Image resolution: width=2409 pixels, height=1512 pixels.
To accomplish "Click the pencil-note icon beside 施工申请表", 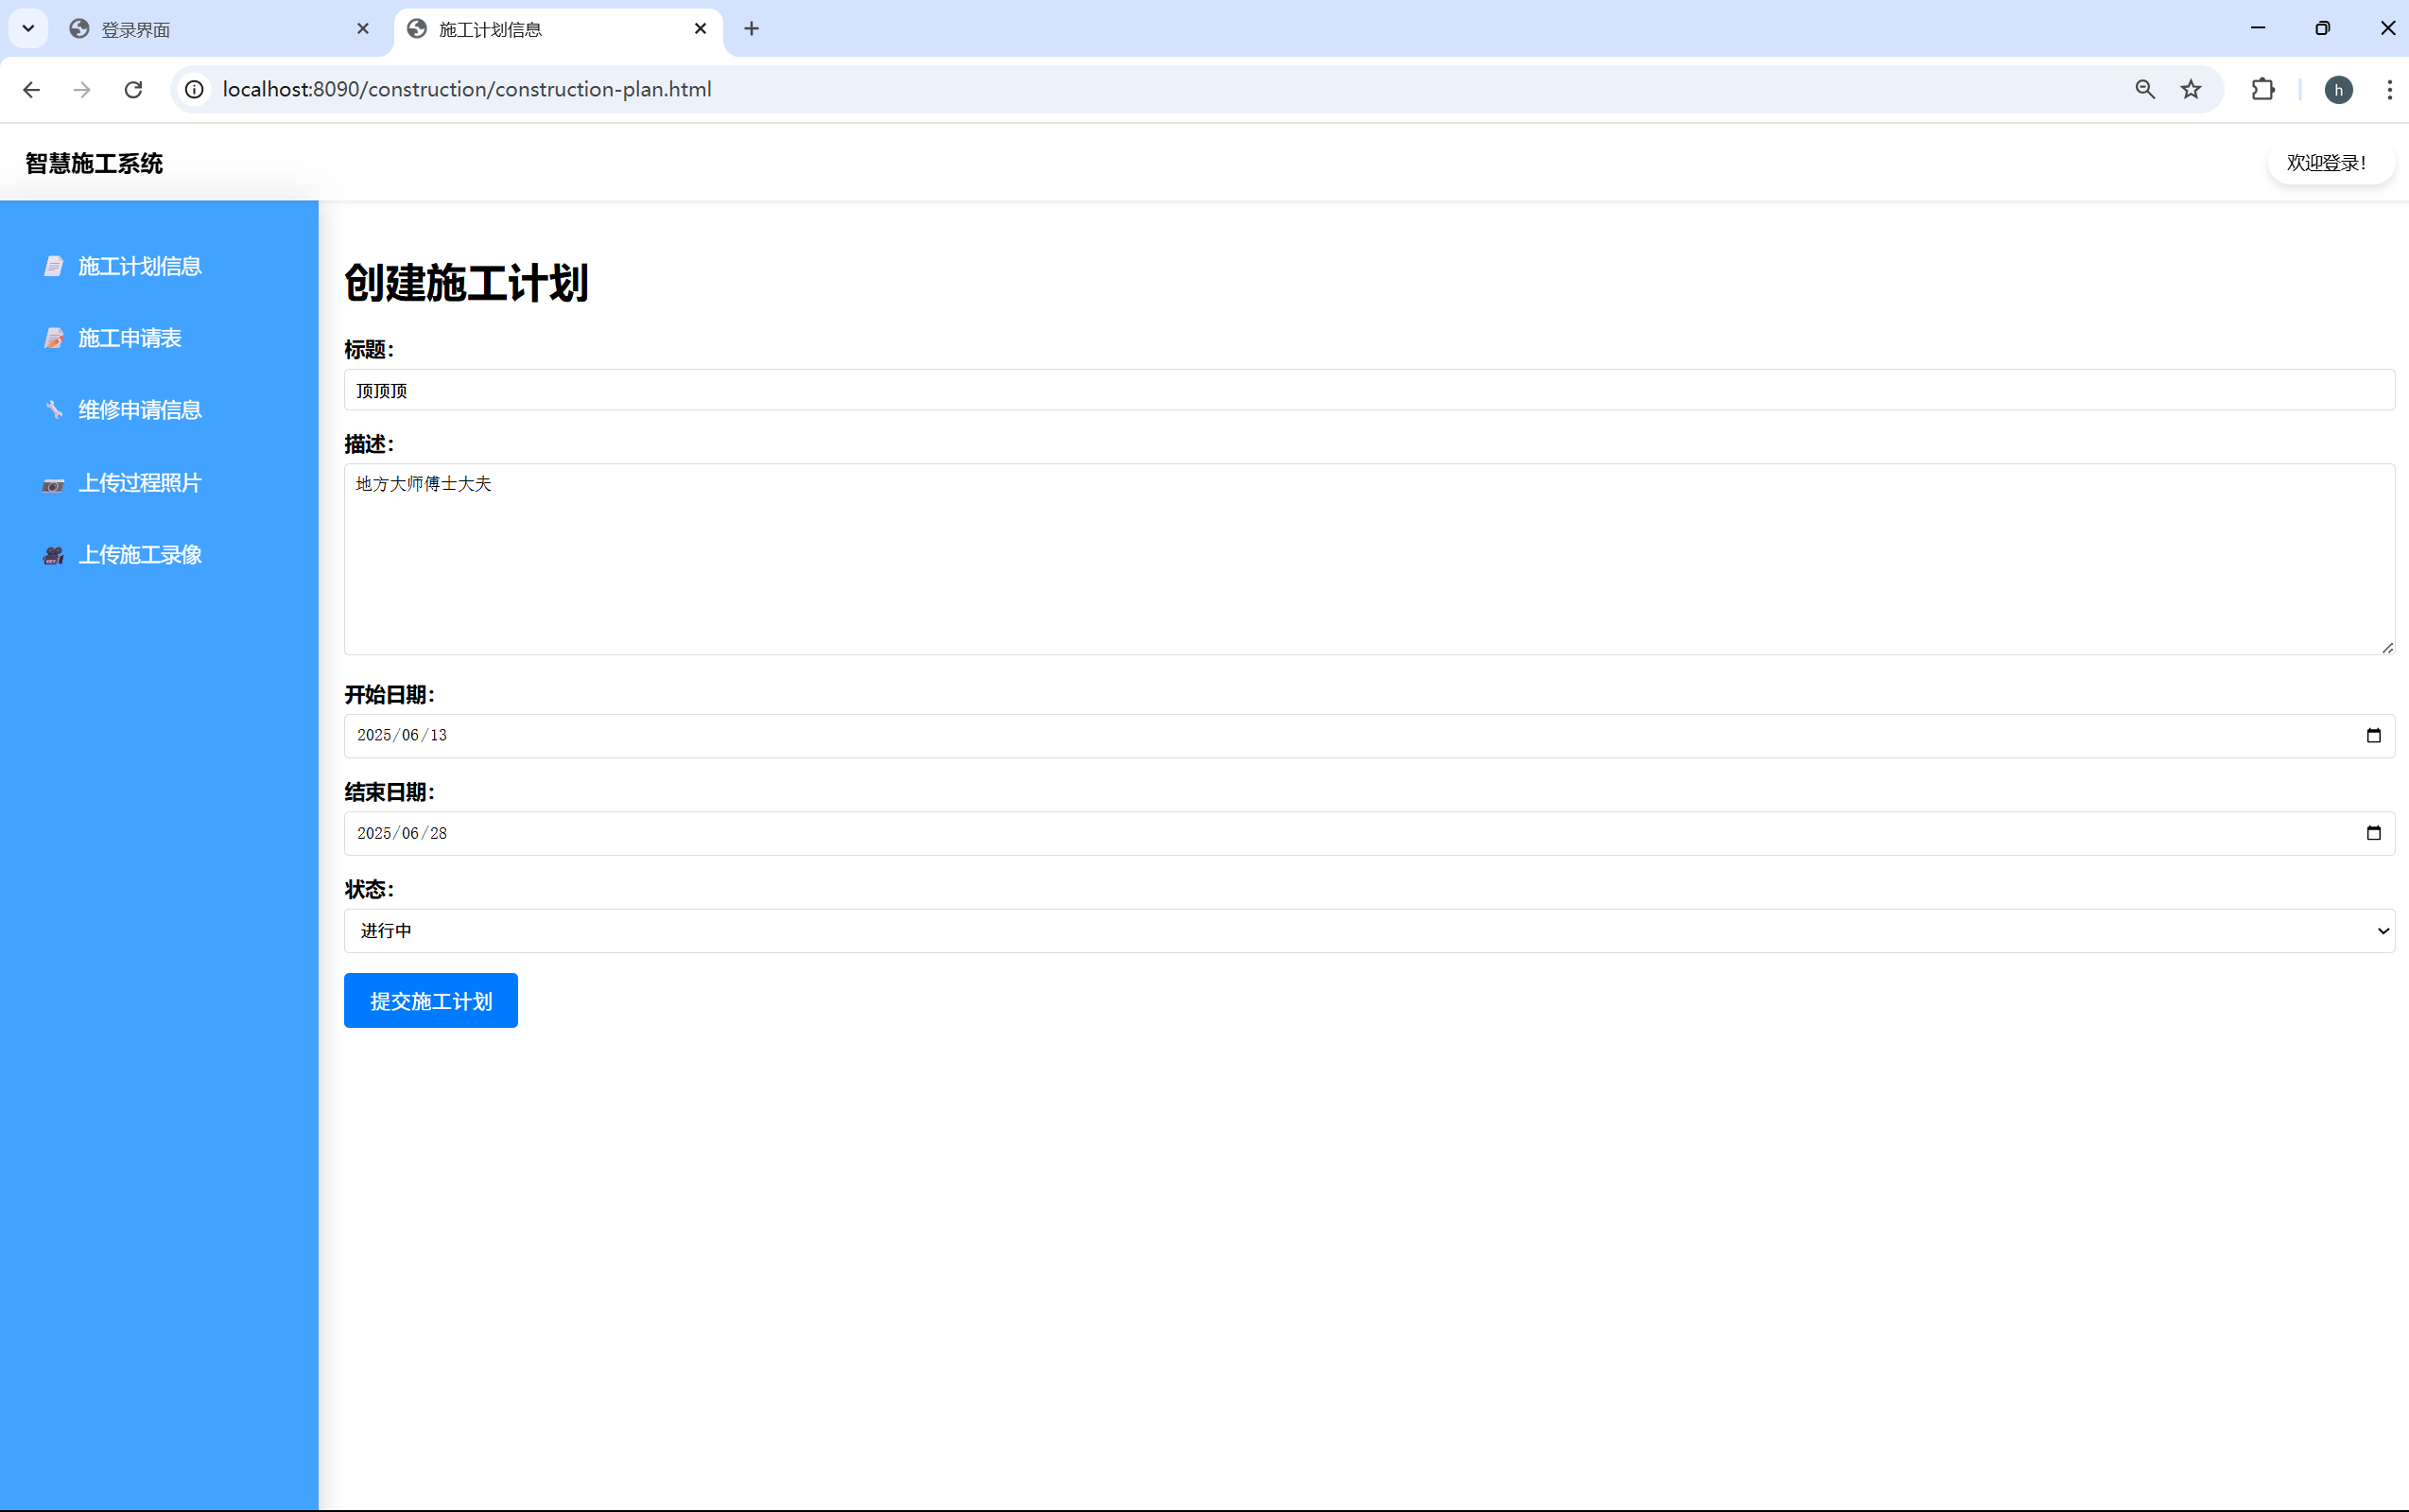I will coord(54,338).
